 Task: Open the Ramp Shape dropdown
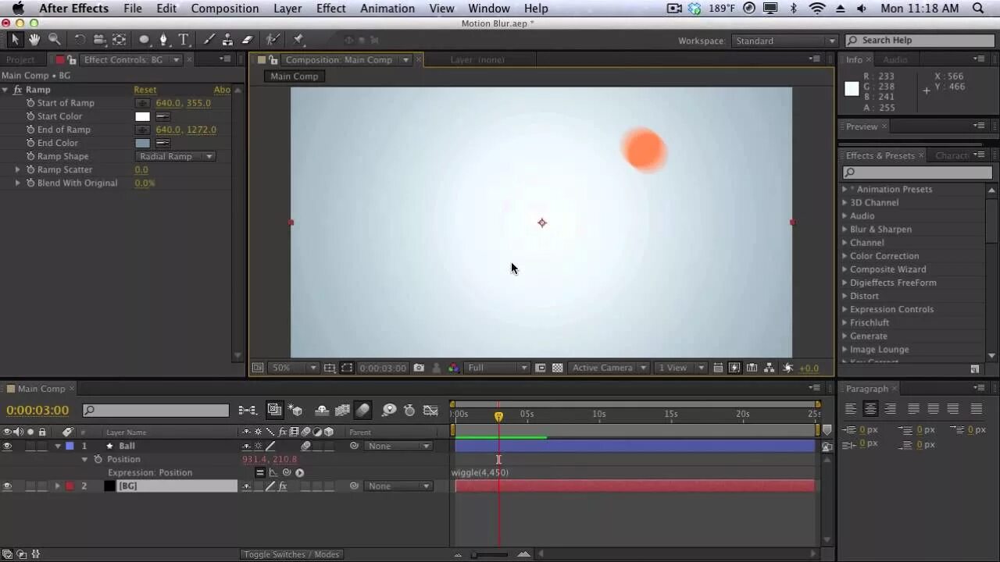[x=175, y=156]
